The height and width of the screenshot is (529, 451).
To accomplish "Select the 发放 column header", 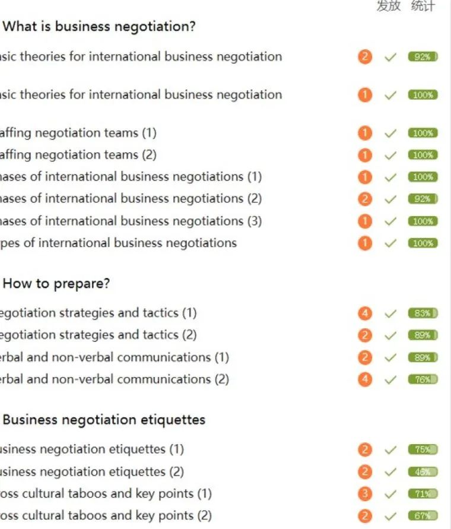I will click(389, 6).
